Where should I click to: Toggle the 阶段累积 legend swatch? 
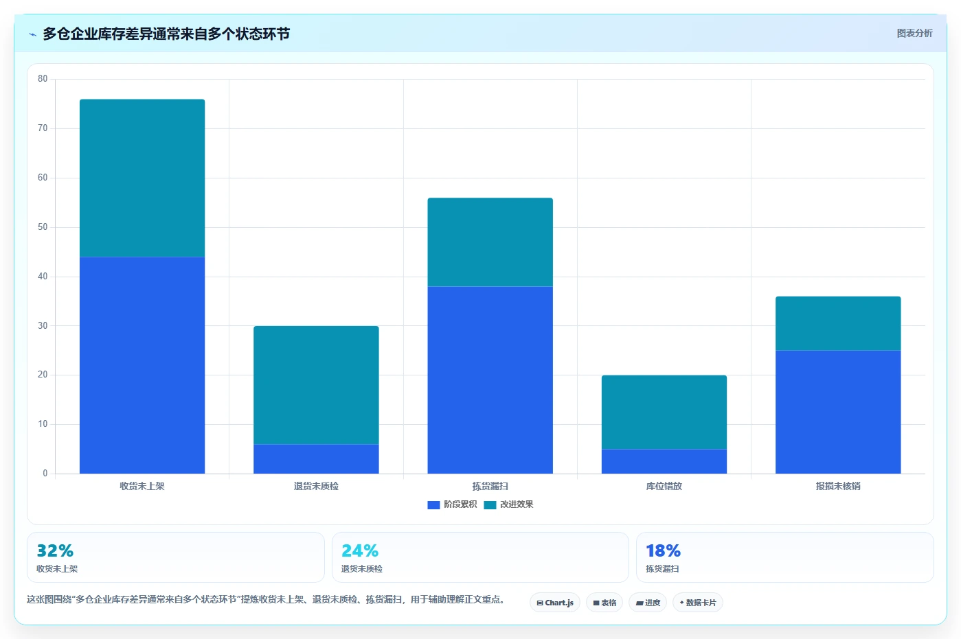point(433,505)
